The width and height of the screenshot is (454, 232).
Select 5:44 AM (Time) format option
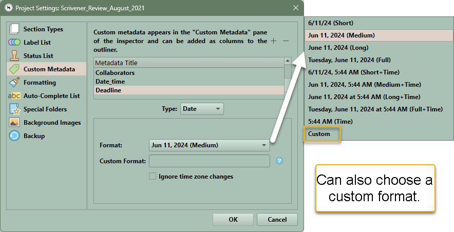tap(379, 122)
